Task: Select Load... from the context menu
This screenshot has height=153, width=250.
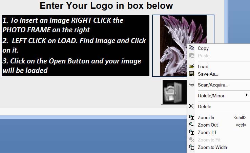Action: 204,66
